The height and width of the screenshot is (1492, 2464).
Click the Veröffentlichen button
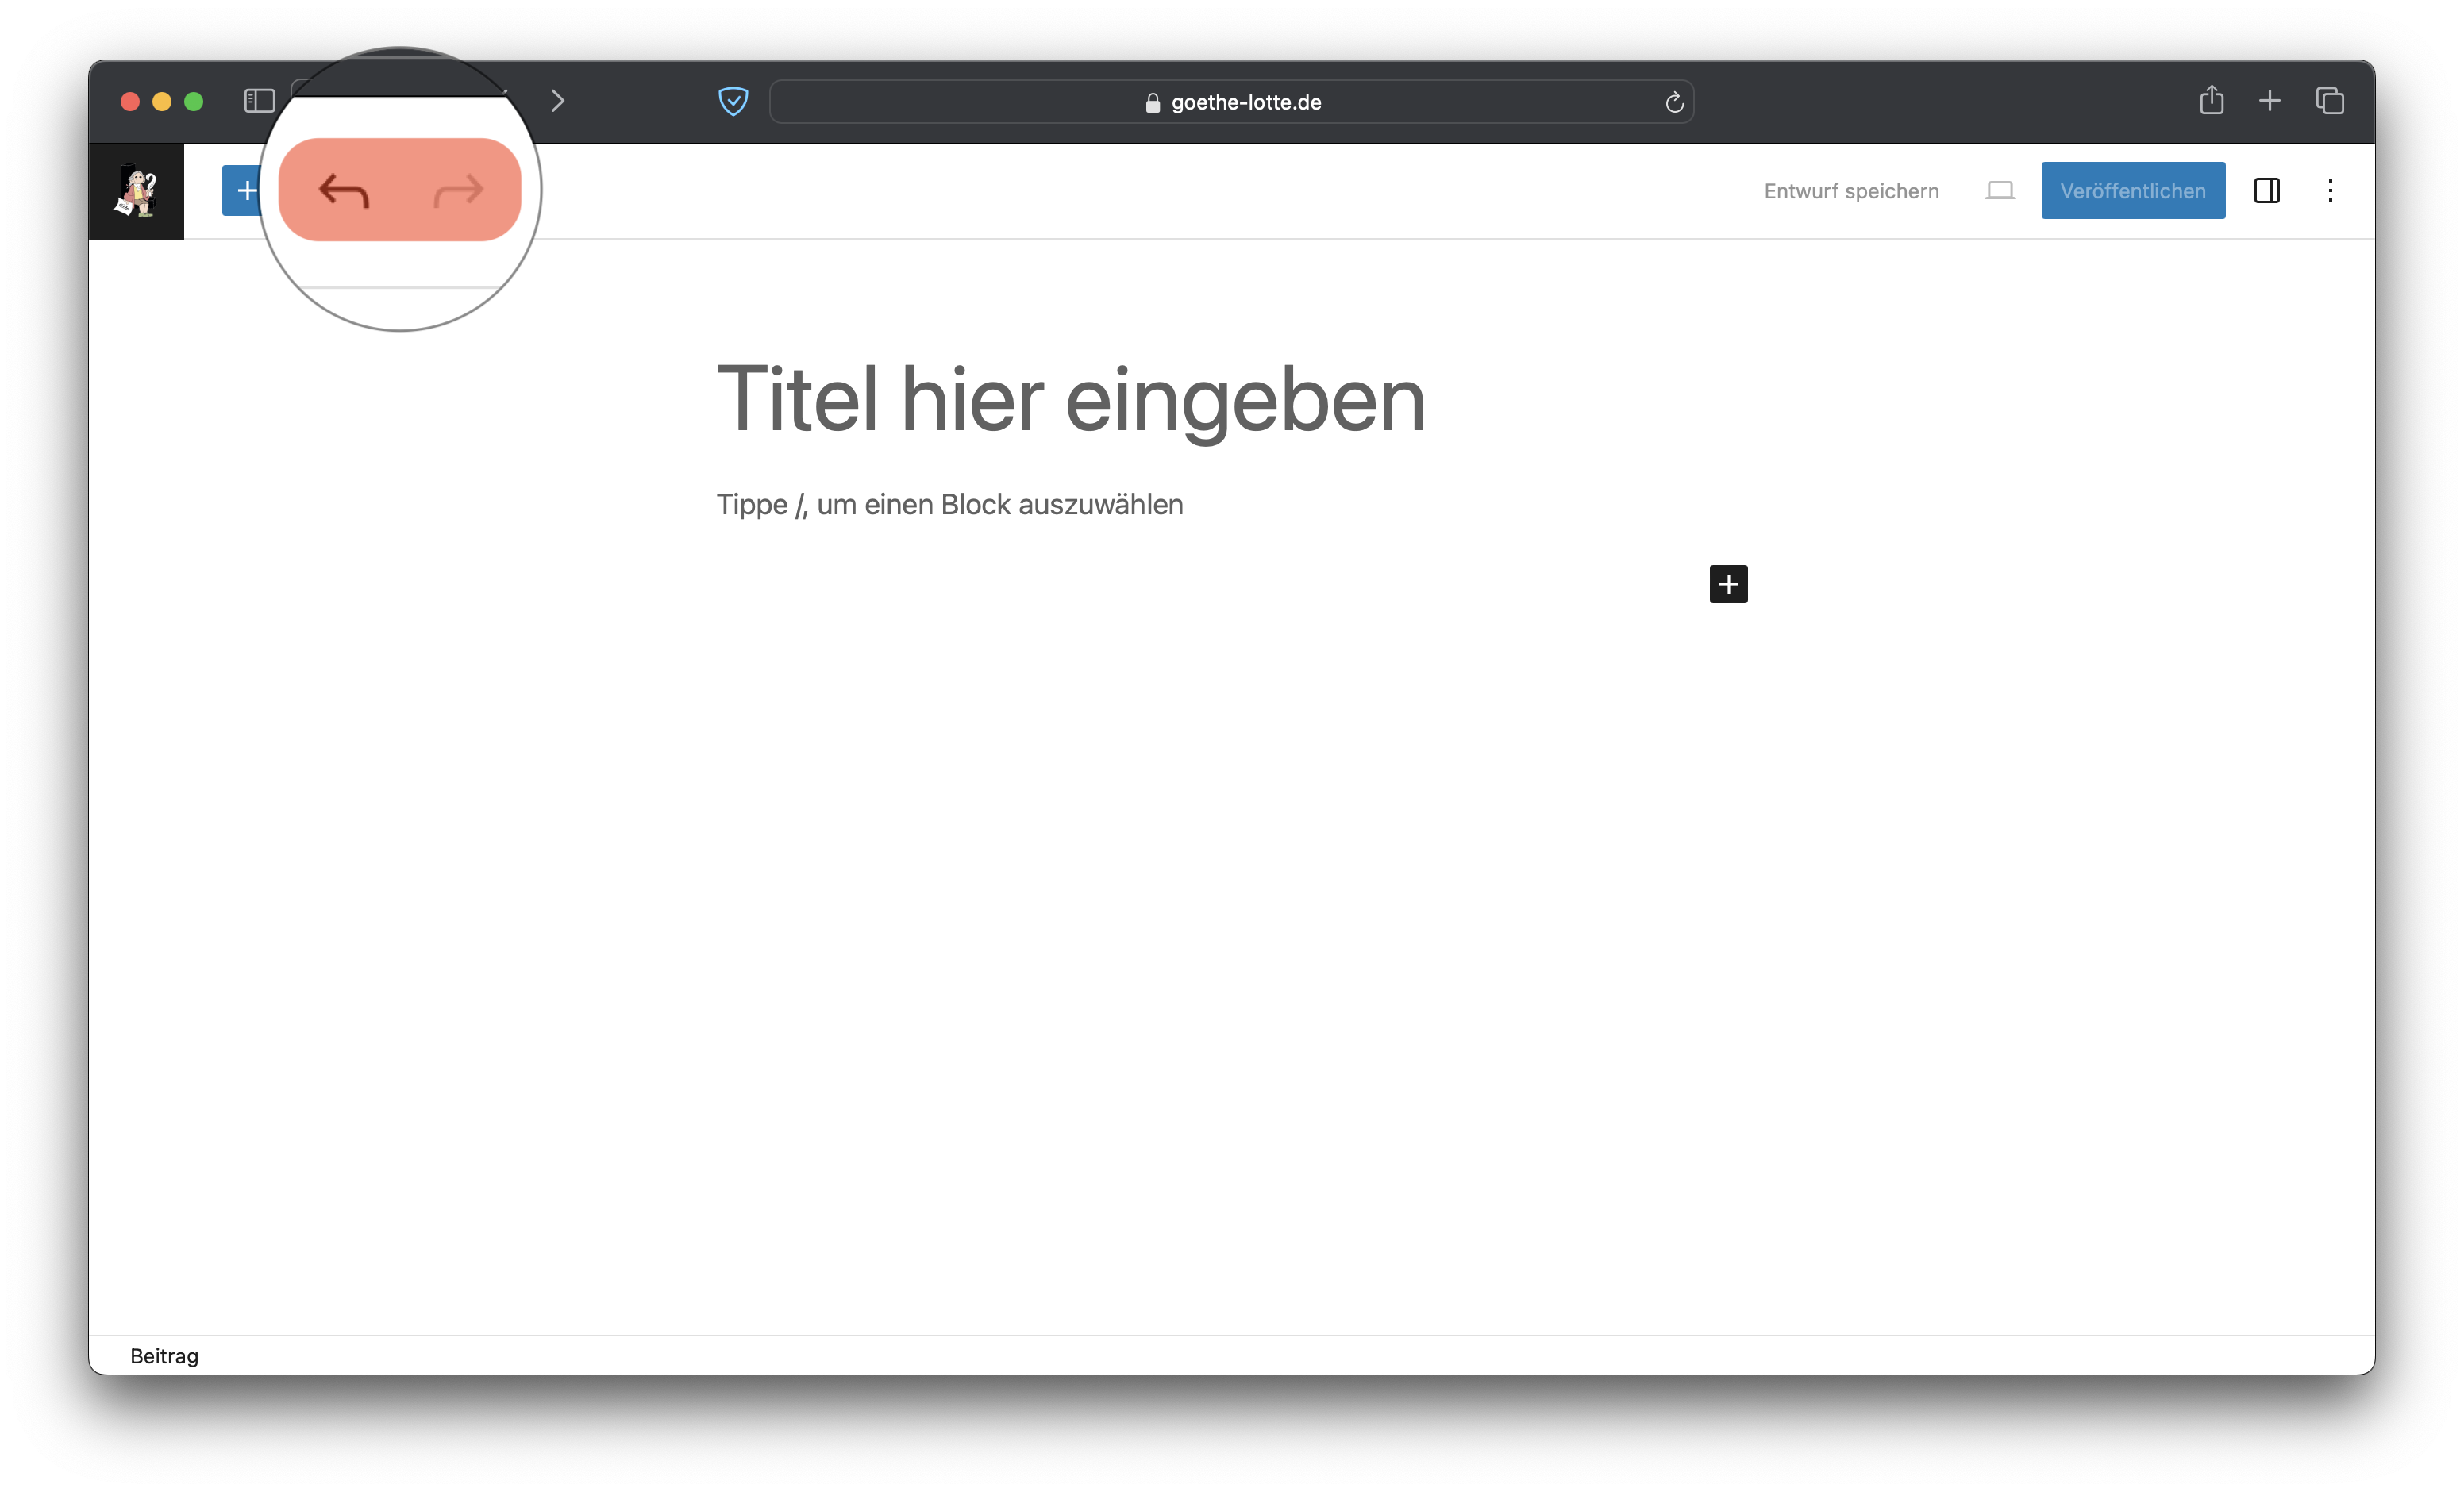2132,190
